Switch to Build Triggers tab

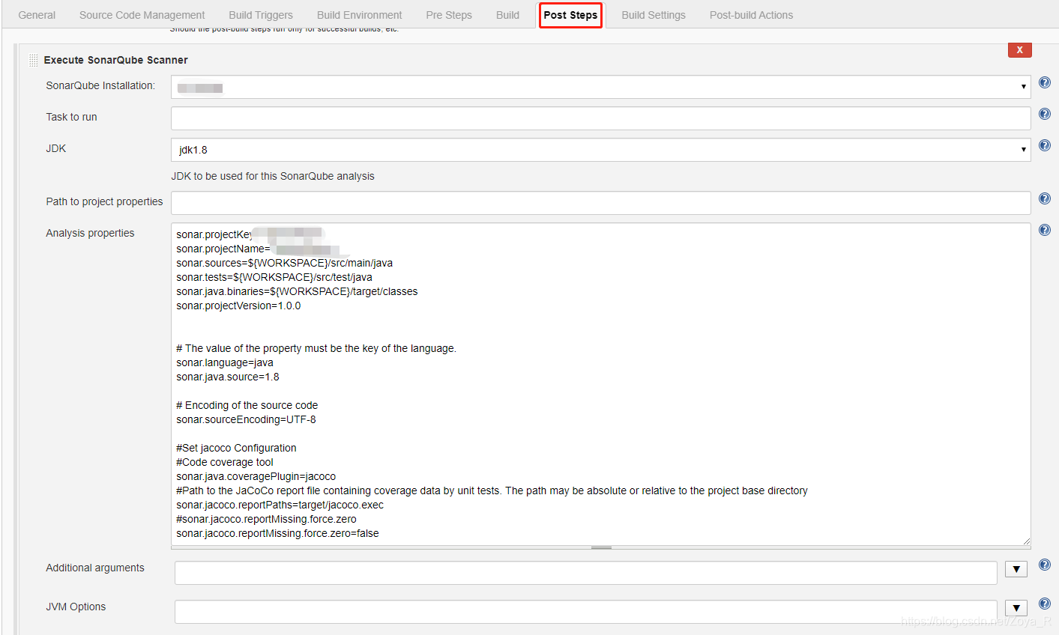pos(261,15)
